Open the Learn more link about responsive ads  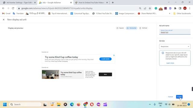coord(170,63)
